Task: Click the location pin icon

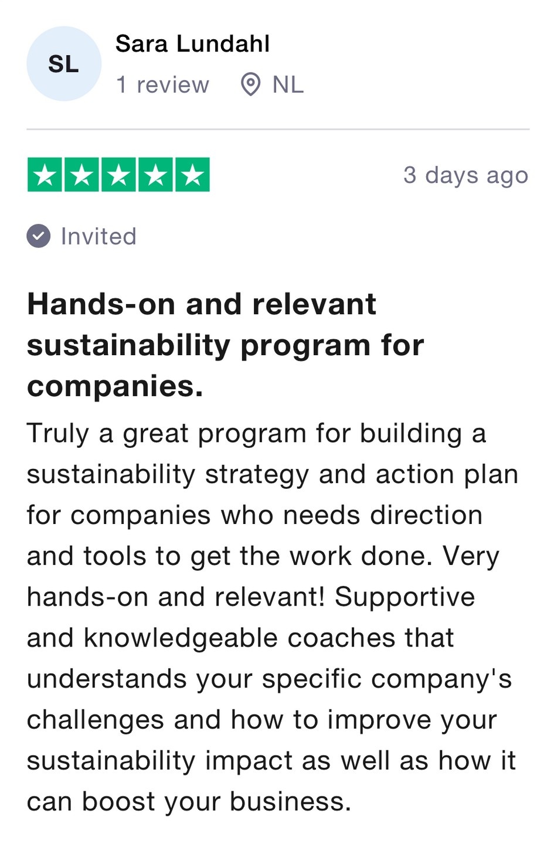Action: pyautogui.click(x=250, y=84)
